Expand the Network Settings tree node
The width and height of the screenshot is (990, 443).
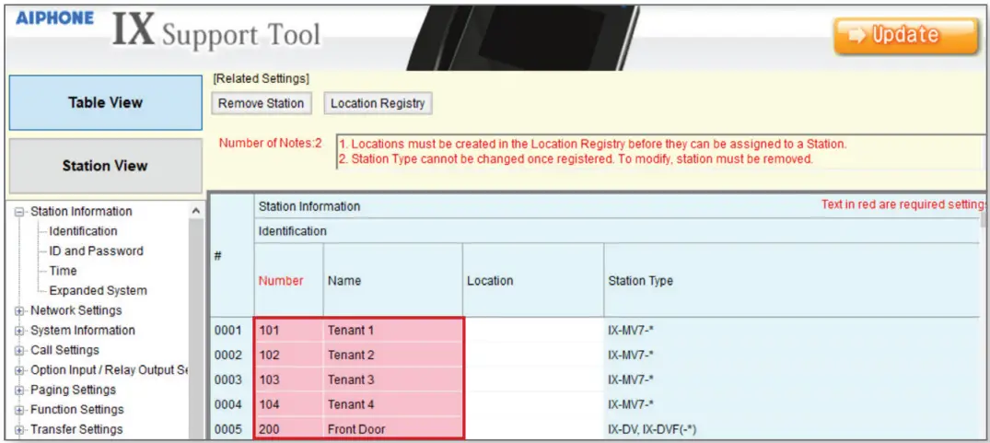coord(19,310)
